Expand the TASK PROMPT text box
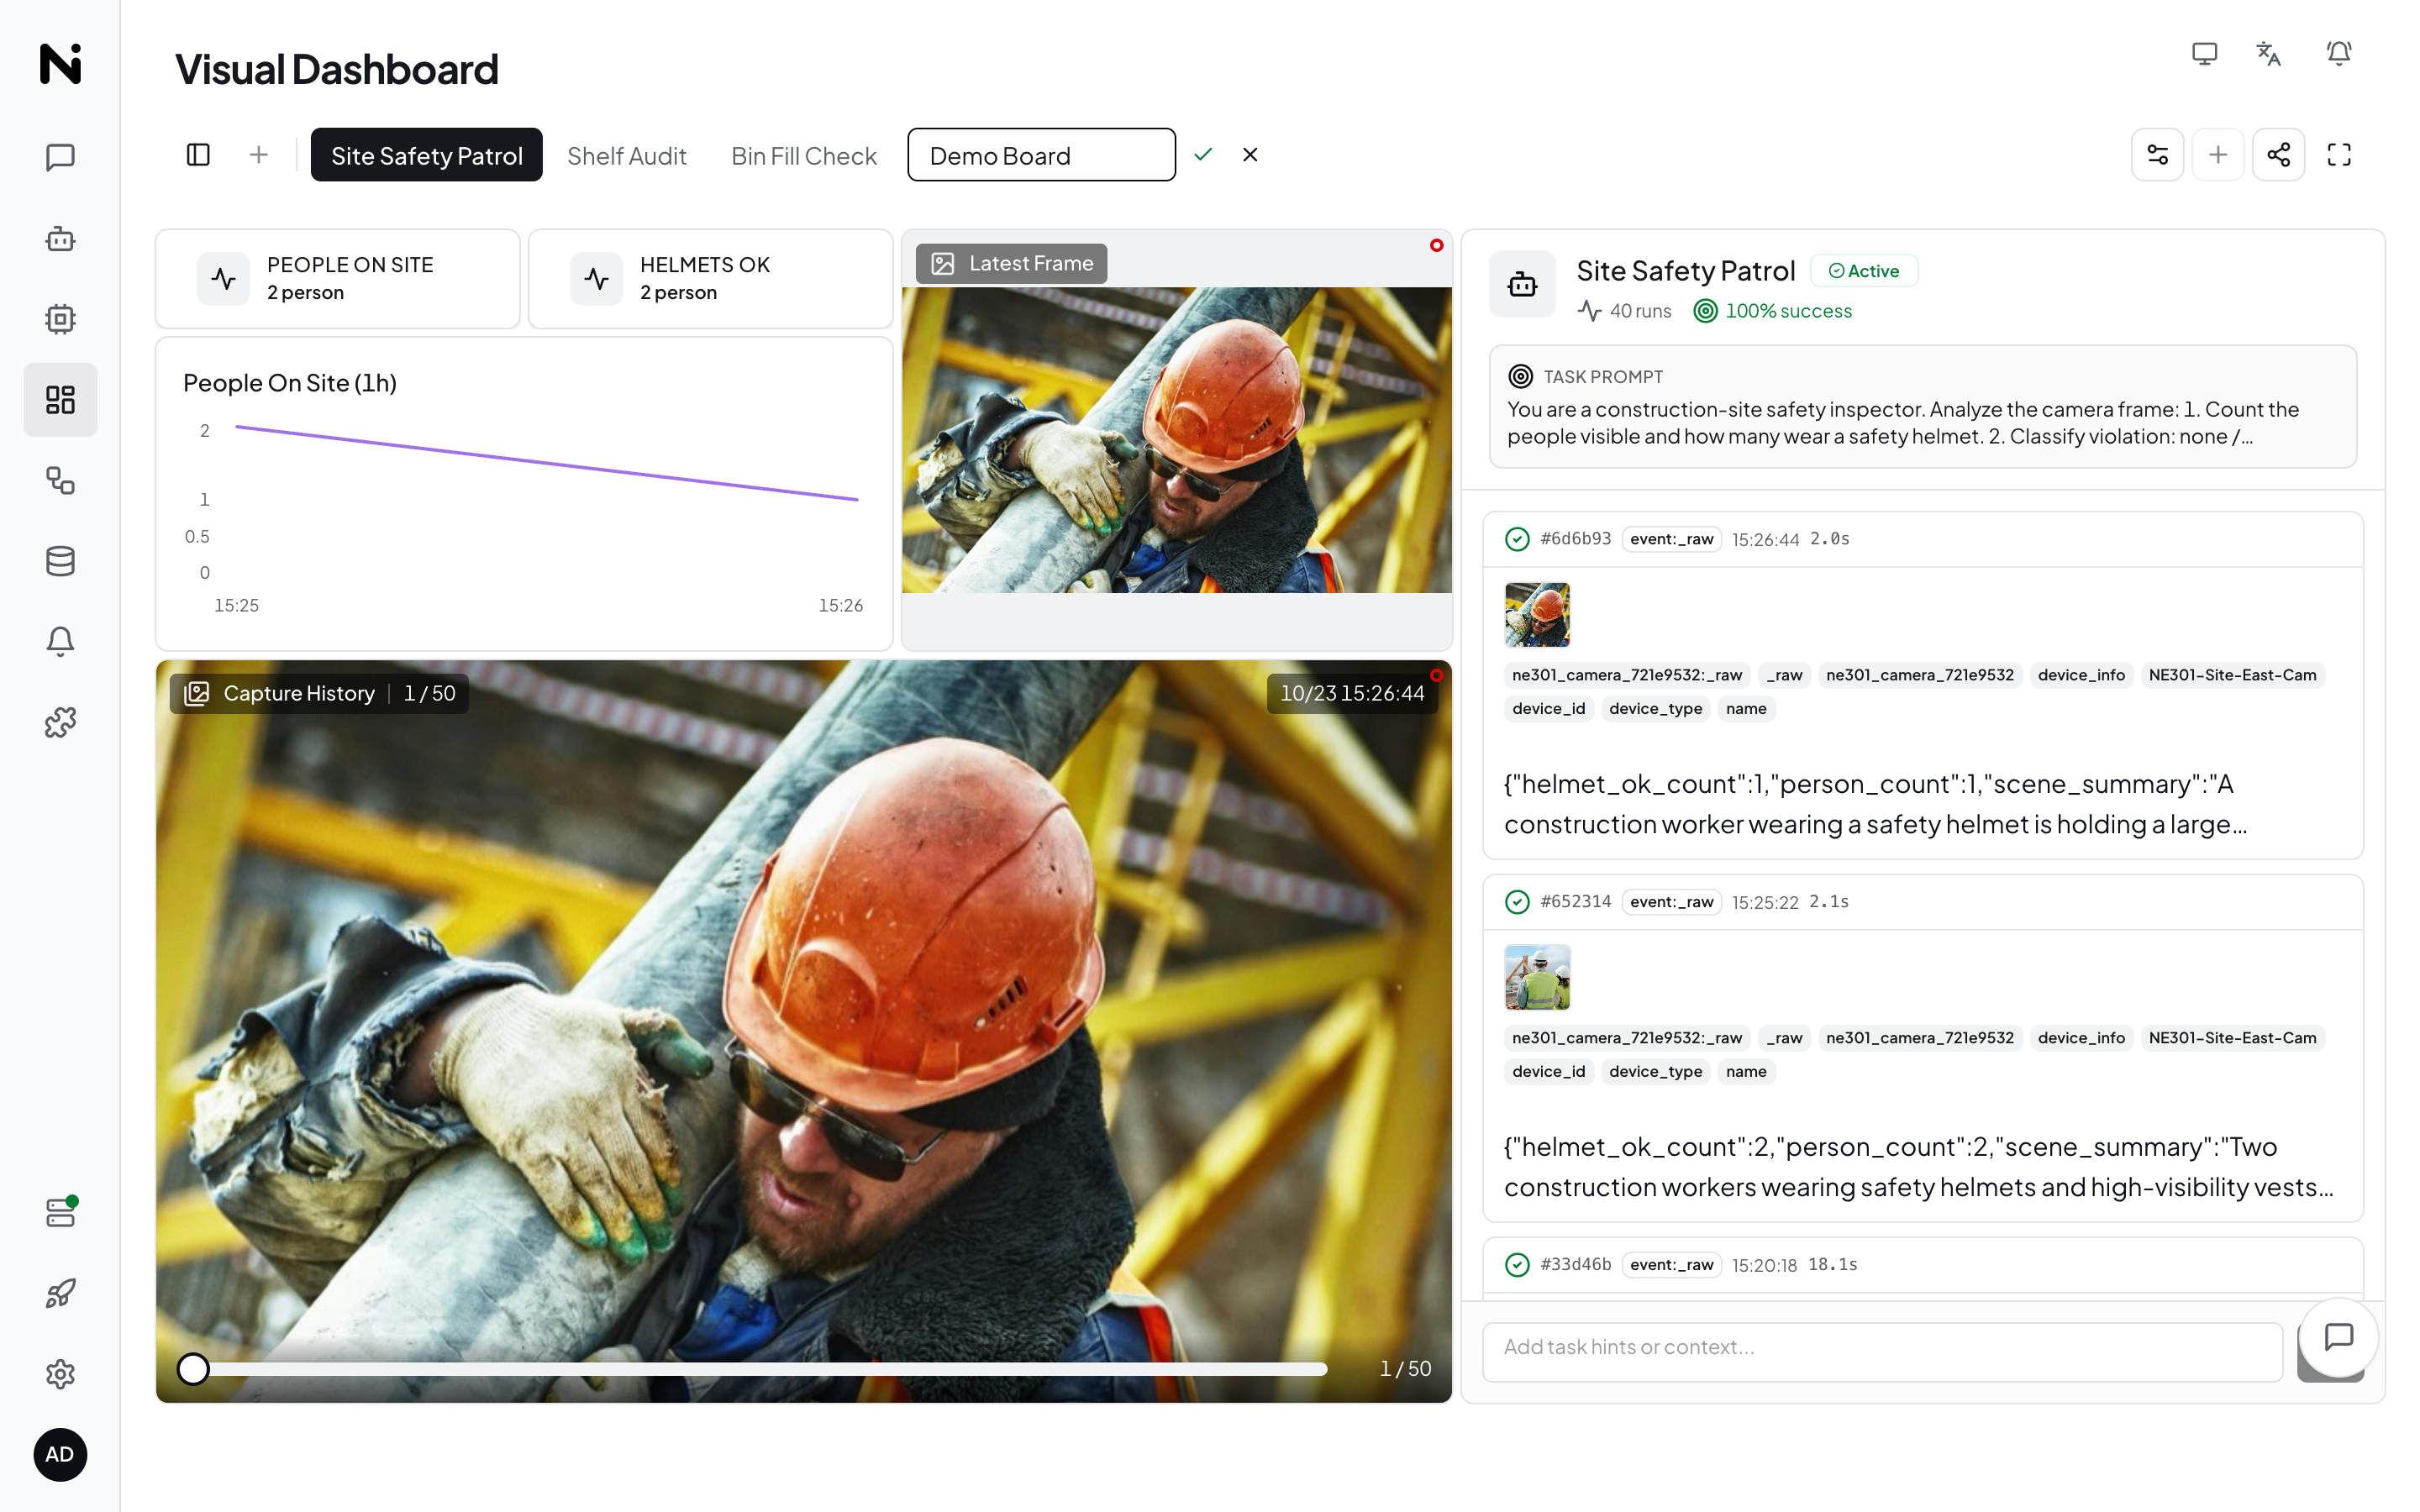Screen dimensions: 2420x1512 [1922, 407]
